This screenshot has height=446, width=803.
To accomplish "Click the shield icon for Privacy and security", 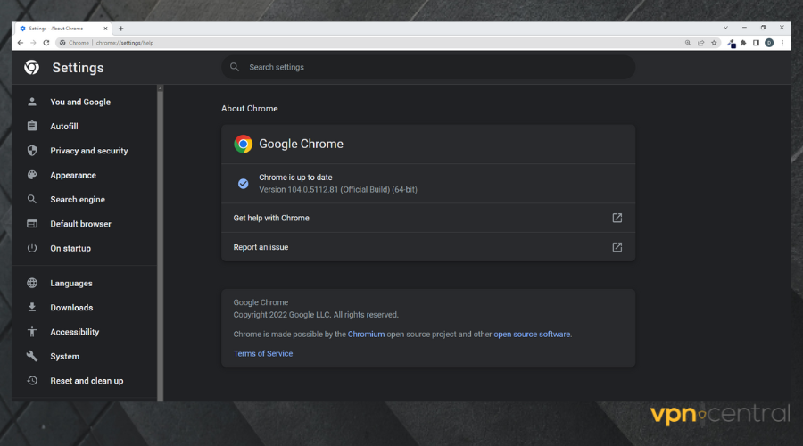I will 32,151.
